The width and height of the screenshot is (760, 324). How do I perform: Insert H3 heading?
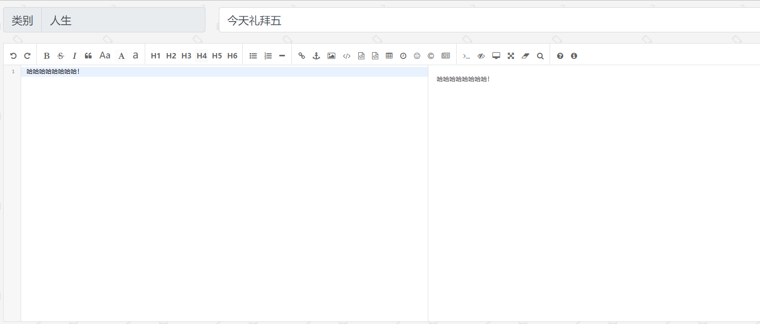pyautogui.click(x=186, y=56)
